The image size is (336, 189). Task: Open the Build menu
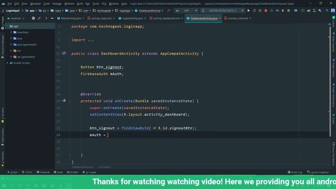point(80,4)
